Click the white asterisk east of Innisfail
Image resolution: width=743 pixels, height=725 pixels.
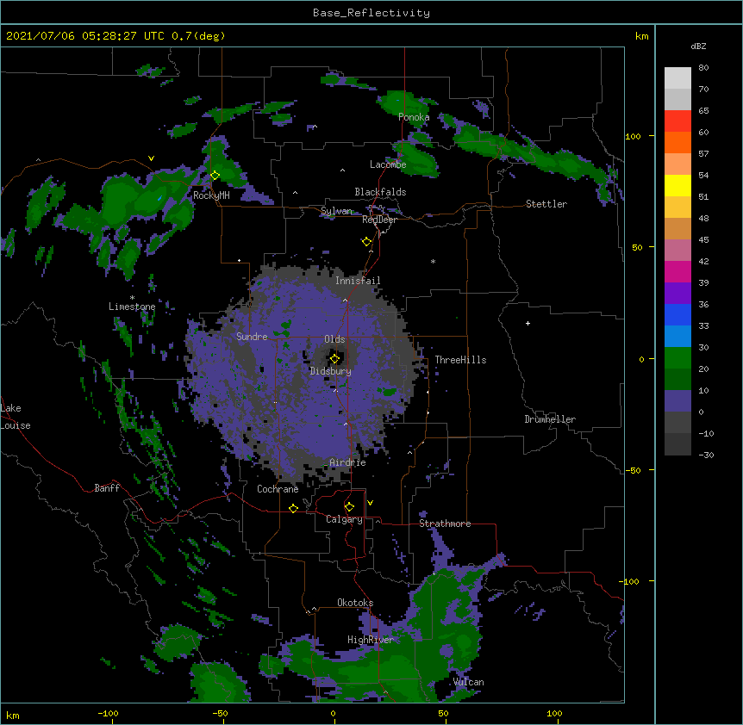tap(433, 261)
